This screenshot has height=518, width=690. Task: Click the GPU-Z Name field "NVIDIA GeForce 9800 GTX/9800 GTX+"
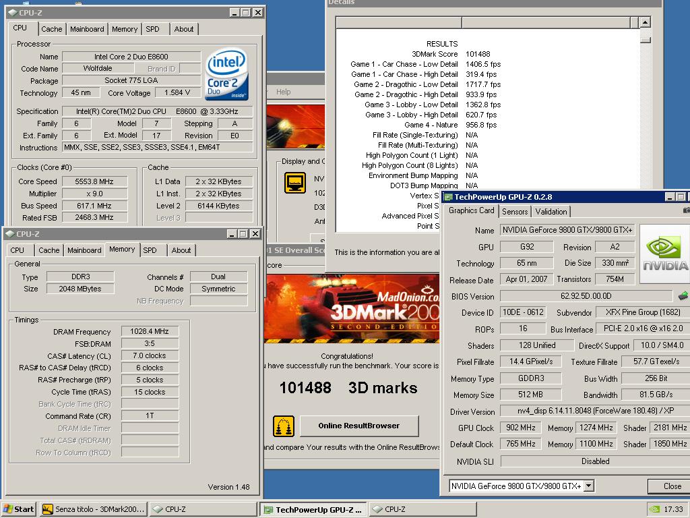point(567,230)
